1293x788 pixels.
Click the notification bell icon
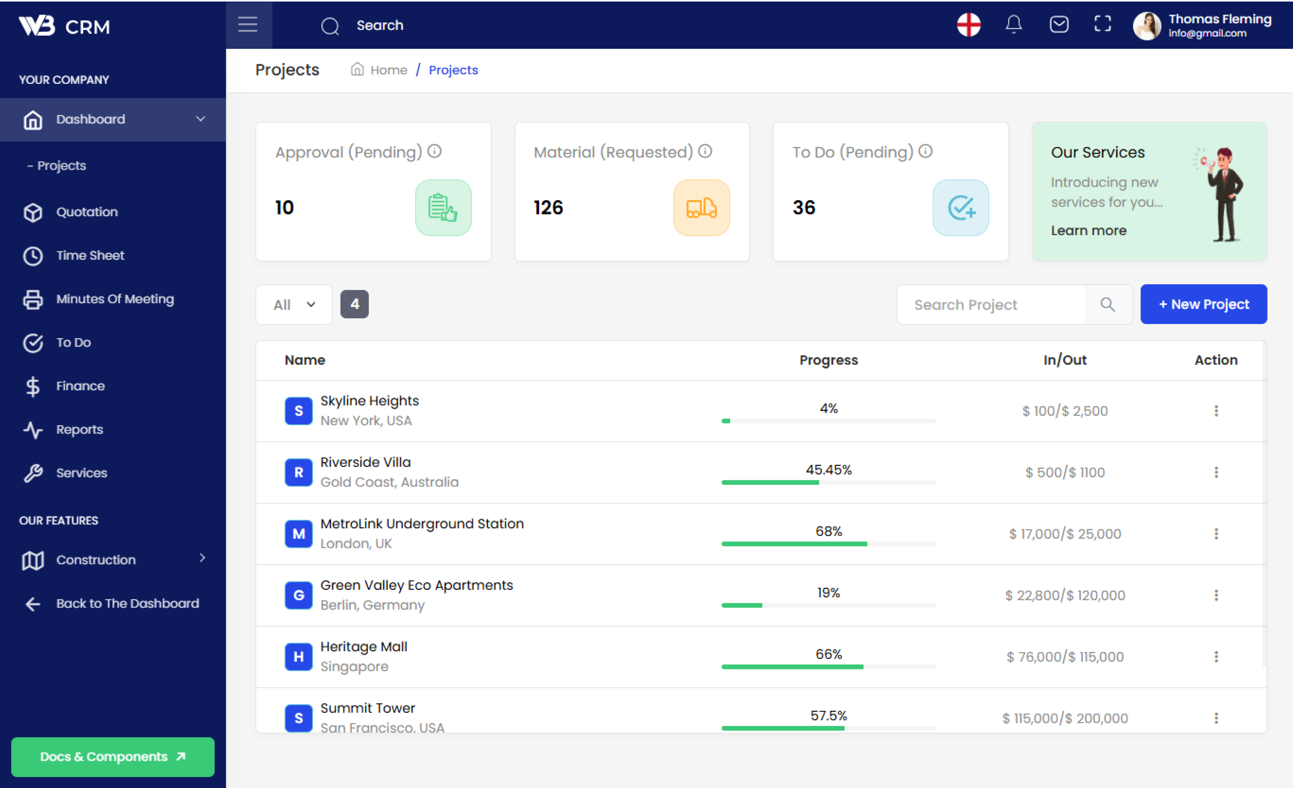click(x=1013, y=25)
